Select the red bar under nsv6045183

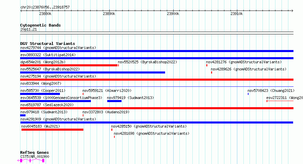pos(52,130)
